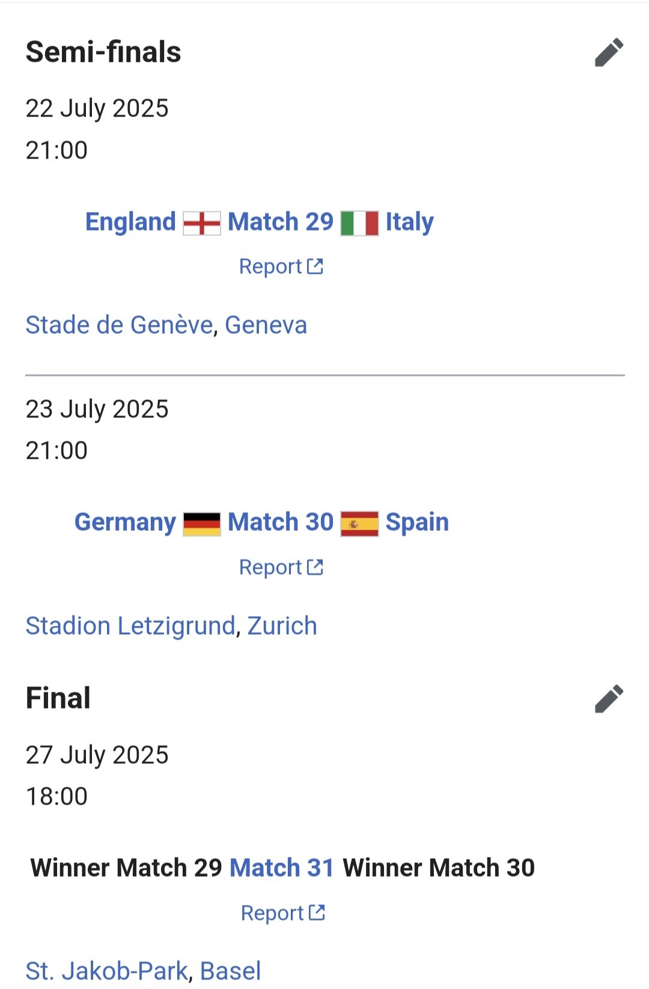This screenshot has width=649, height=989.
Task: Open the Italy team link
Action: 409,222
